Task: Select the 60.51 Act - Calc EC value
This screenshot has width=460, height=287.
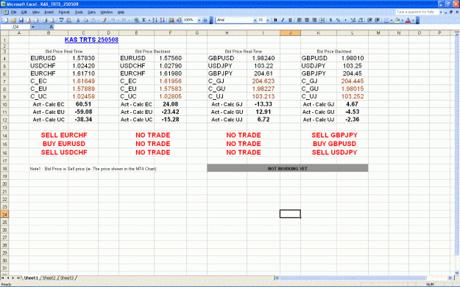Action: coord(83,104)
